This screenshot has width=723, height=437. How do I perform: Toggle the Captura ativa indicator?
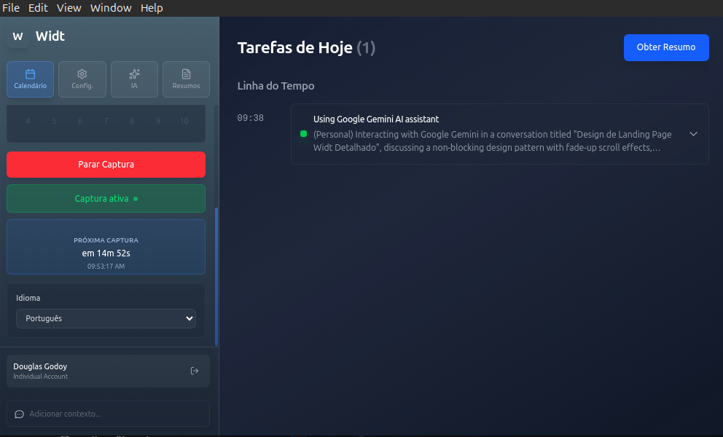106,198
